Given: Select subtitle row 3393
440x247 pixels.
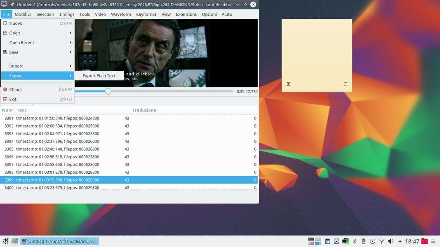Looking at the screenshot, I should (x=129, y=133).
